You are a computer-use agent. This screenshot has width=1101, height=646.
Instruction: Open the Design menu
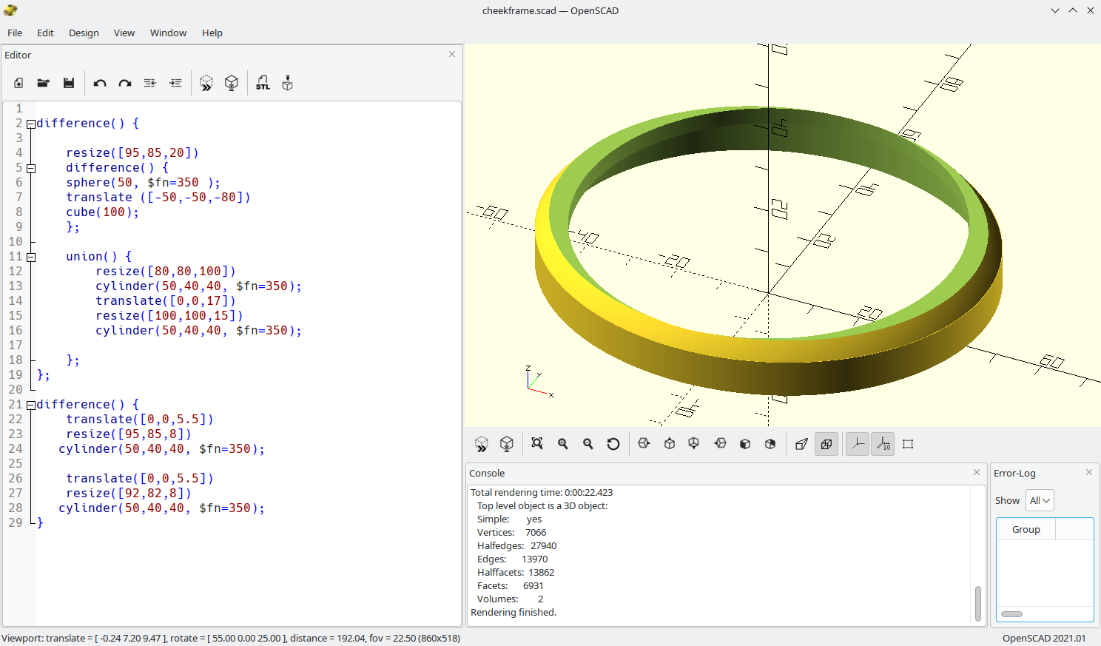[84, 33]
